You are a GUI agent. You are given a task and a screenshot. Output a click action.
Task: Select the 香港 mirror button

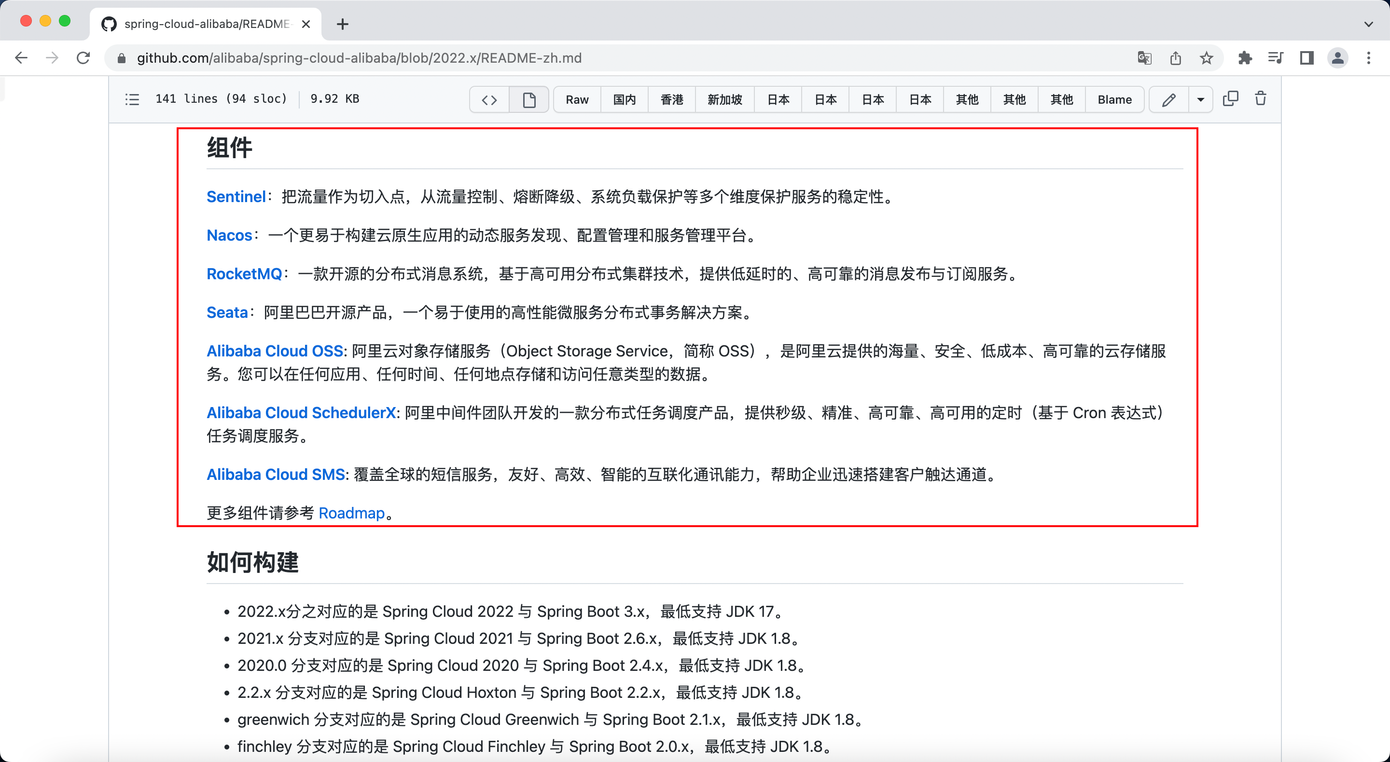point(672,99)
